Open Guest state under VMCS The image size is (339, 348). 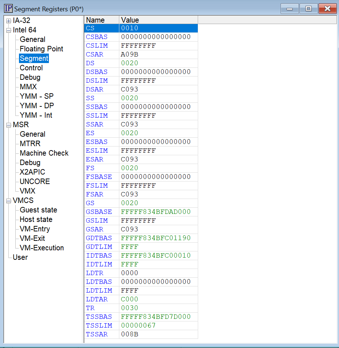38,210
